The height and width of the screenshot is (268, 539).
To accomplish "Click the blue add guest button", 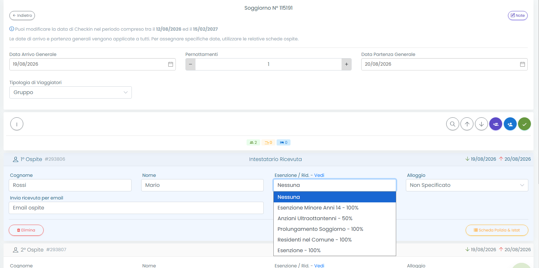I will point(510,124).
